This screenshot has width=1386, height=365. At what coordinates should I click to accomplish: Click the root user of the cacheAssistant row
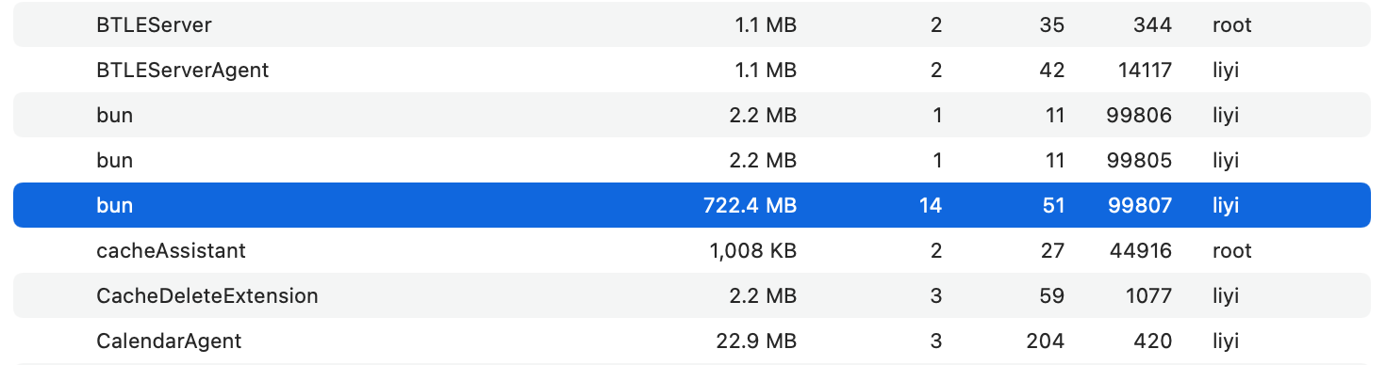tap(1232, 250)
